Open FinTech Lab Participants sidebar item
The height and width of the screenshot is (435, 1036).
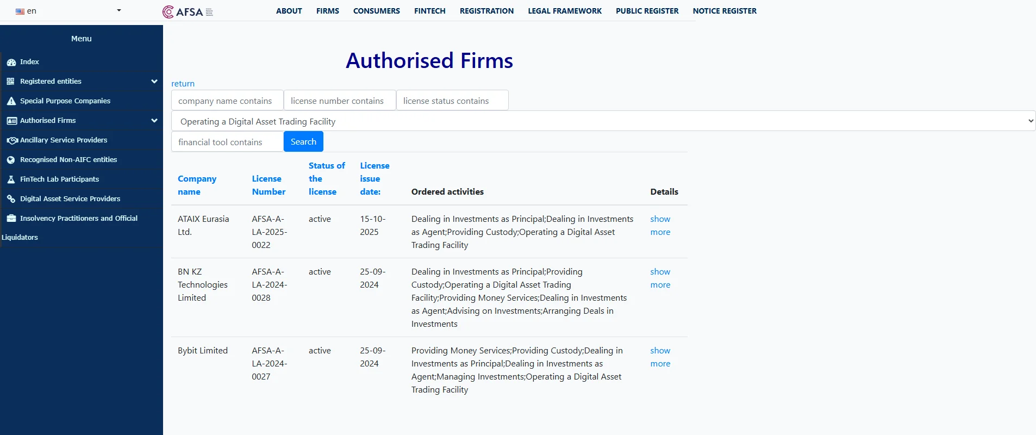(59, 179)
